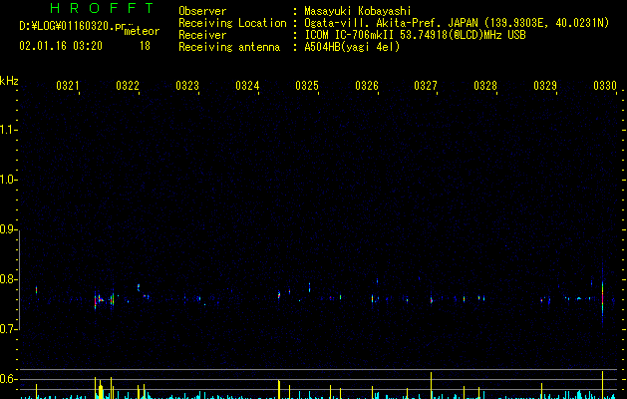Click the 0.9 kHz axis label
Image resolution: width=627 pixels, height=399 pixels.
[x=8, y=229]
